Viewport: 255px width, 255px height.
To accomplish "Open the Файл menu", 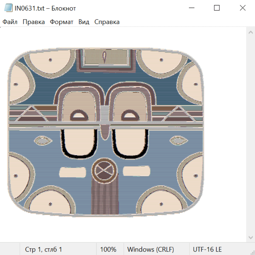I will (10, 22).
